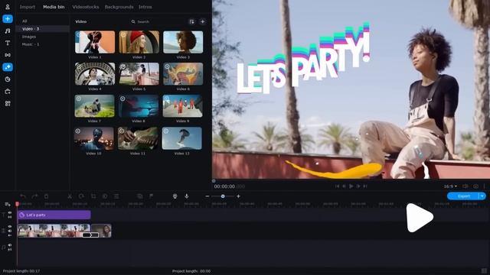Viewport: 490px width, 275px height.
Task: Step back one frame in preview
Action: (x=344, y=186)
